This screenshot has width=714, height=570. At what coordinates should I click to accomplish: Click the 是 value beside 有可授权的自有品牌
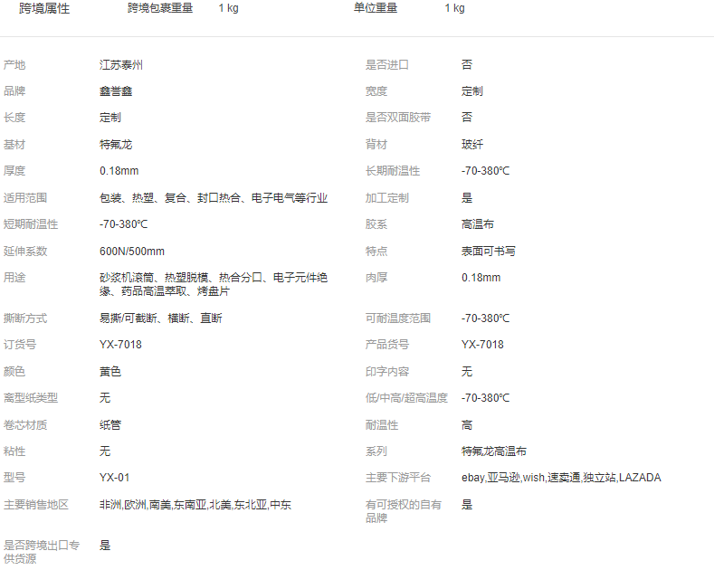tap(467, 505)
